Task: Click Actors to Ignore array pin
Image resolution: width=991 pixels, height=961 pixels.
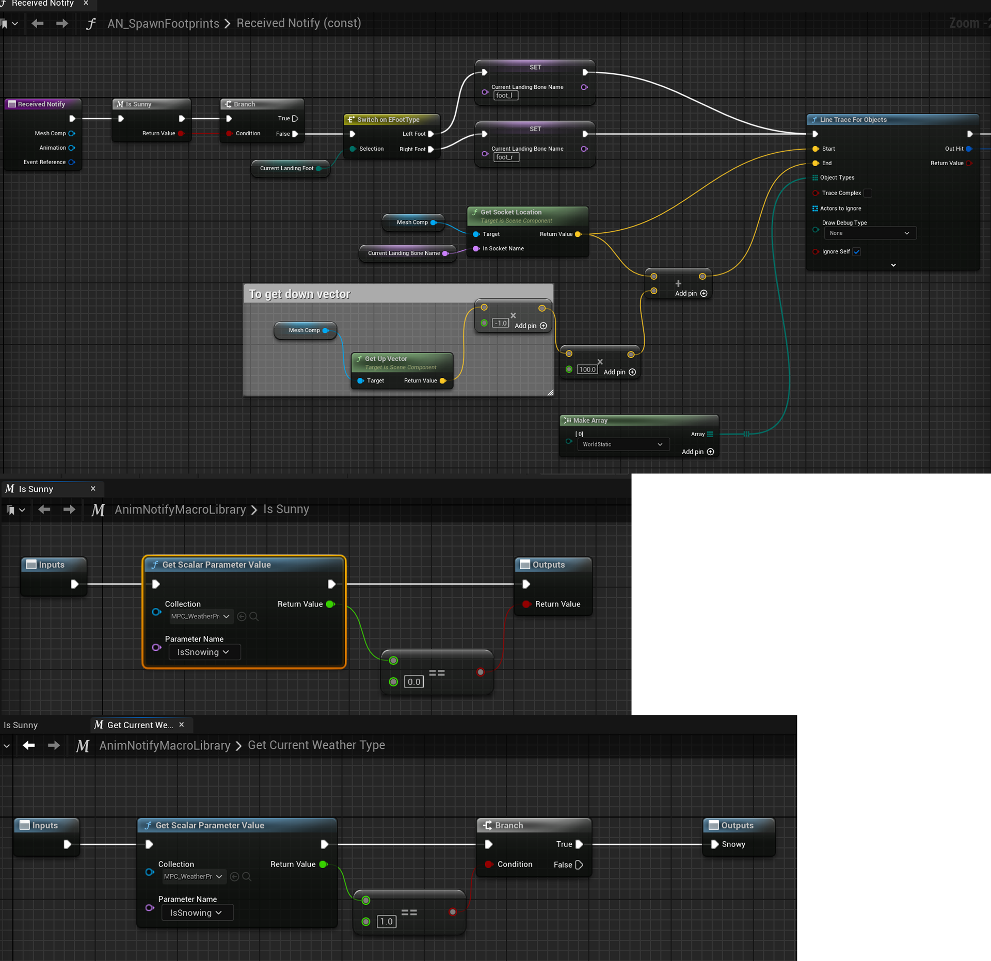Action: pos(815,209)
